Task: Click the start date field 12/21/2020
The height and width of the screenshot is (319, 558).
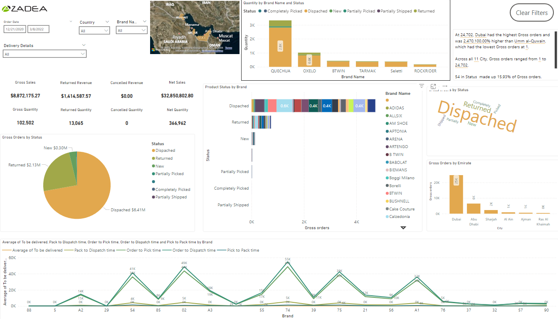Action: click(15, 29)
